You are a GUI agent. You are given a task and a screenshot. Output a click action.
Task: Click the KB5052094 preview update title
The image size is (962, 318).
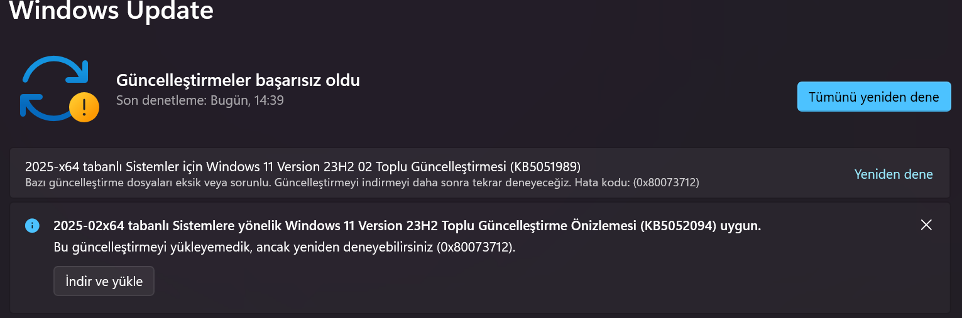(407, 226)
